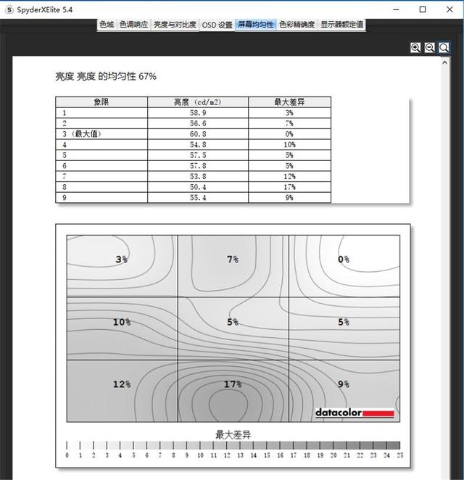The width and height of the screenshot is (464, 480).
Task: Select the 56.6 brightness cell
Action: [198, 123]
